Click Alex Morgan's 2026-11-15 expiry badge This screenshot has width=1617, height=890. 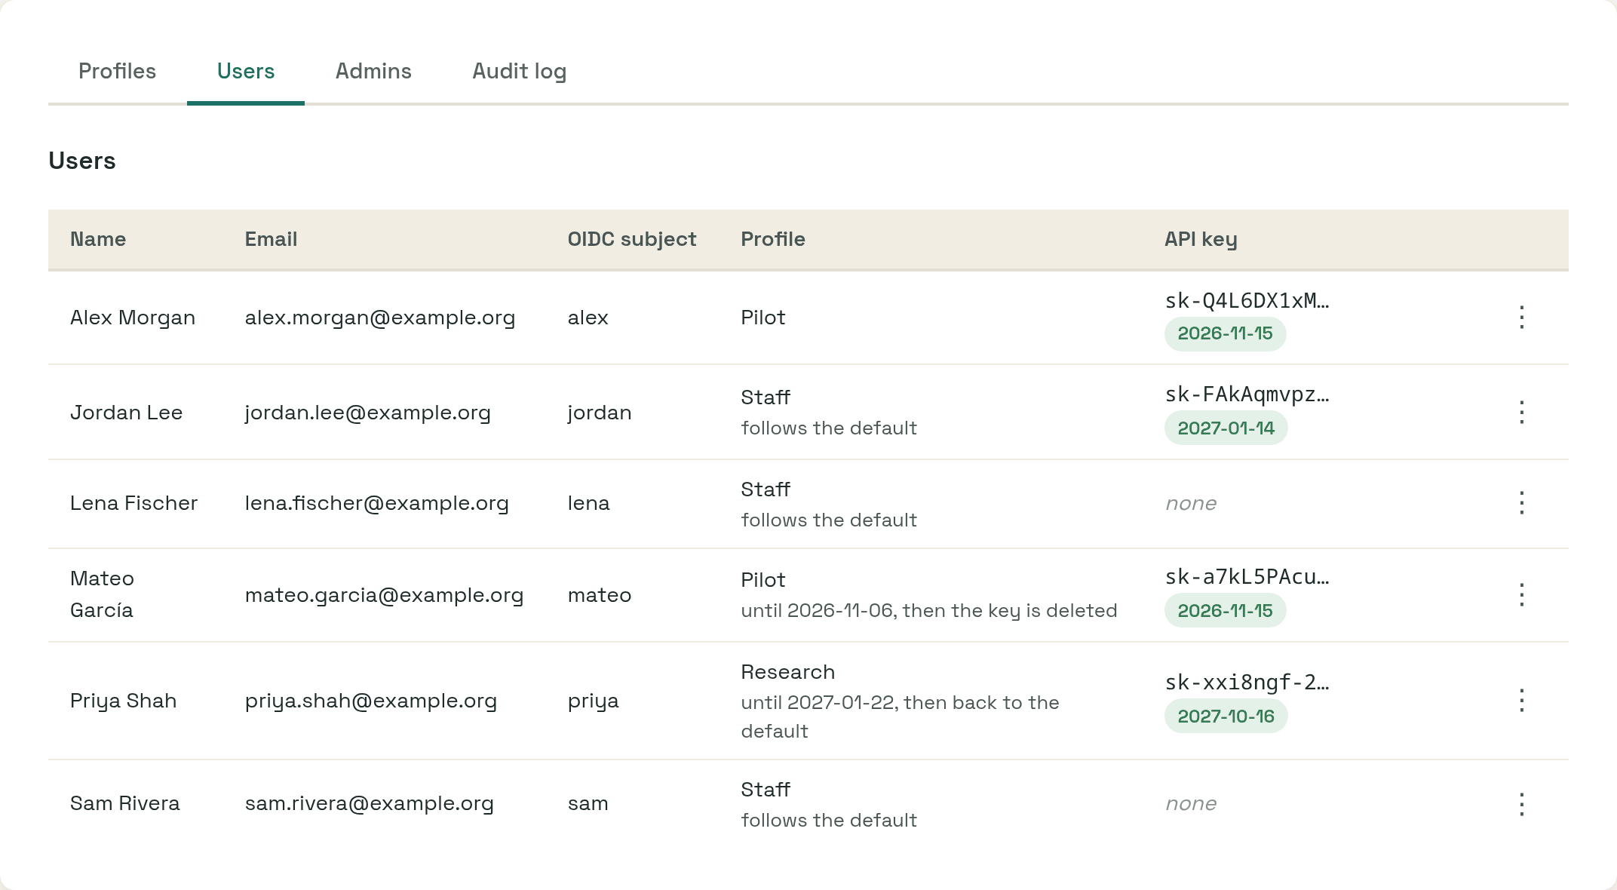pos(1225,333)
